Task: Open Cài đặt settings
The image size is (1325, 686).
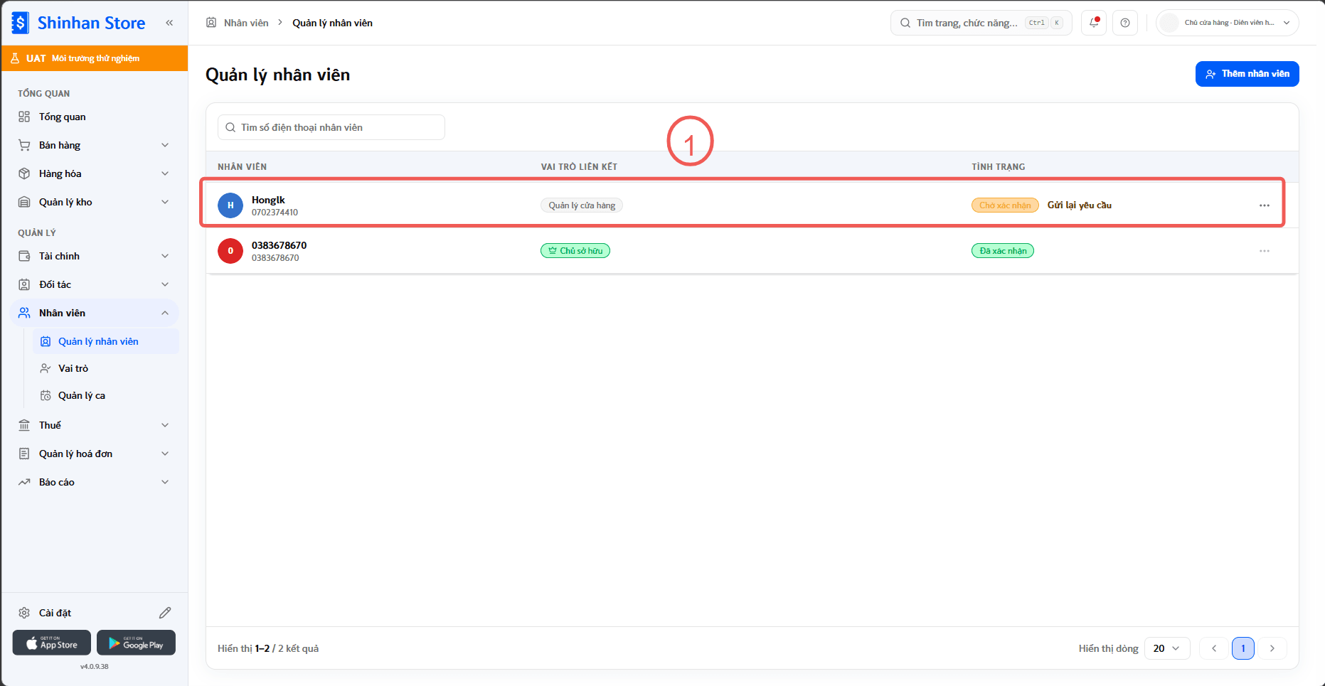Action: point(55,613)
